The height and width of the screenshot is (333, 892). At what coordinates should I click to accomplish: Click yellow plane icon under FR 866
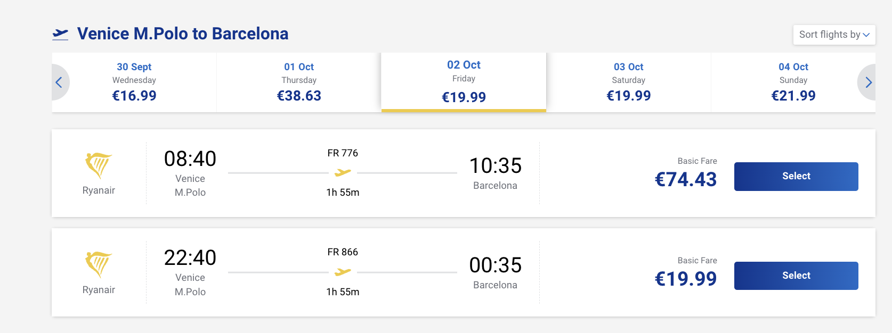tap(343, 272)
